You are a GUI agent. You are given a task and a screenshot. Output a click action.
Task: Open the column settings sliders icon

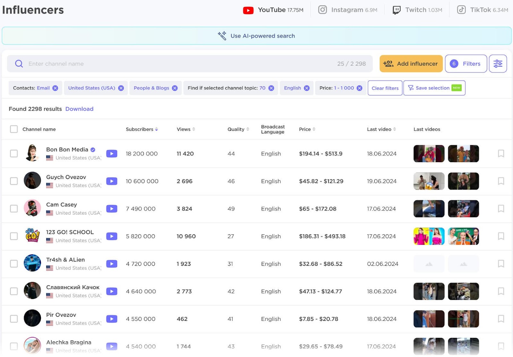click(x=498, y=63)
